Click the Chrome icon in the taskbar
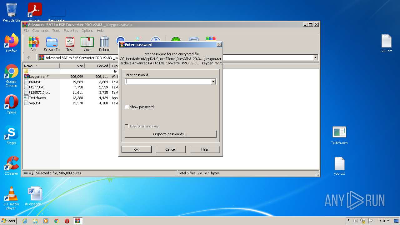400x225 pixels. tap(57, 221)
